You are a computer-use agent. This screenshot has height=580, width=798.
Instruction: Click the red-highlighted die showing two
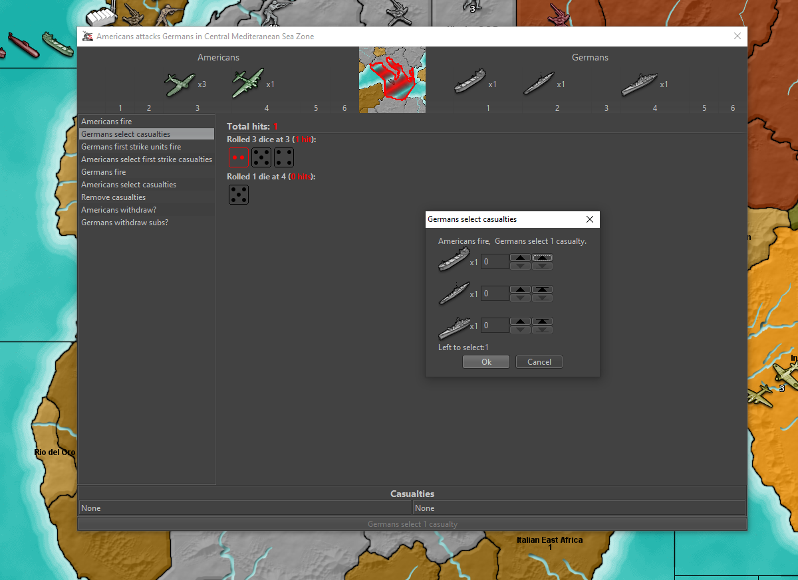coord(238,157)
